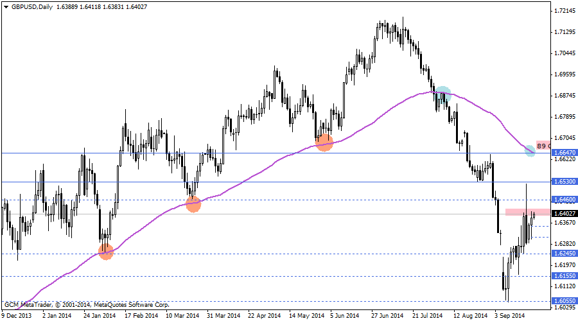This screenshot has height=321, width=578.
Task: Select the pink rectangle zone near 1.64027
Action: (527, 212)
